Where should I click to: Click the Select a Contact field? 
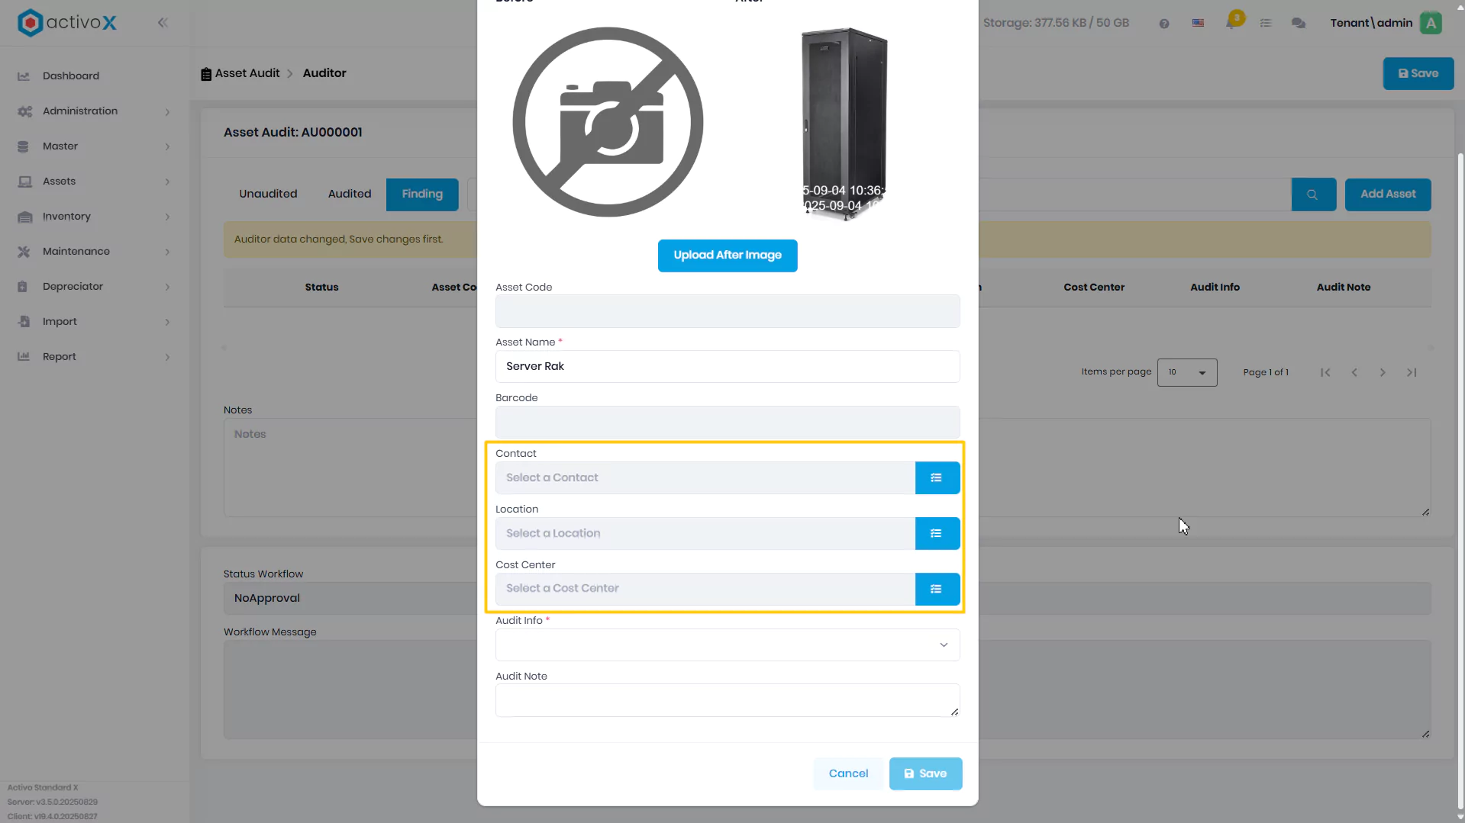click(705, 477)
